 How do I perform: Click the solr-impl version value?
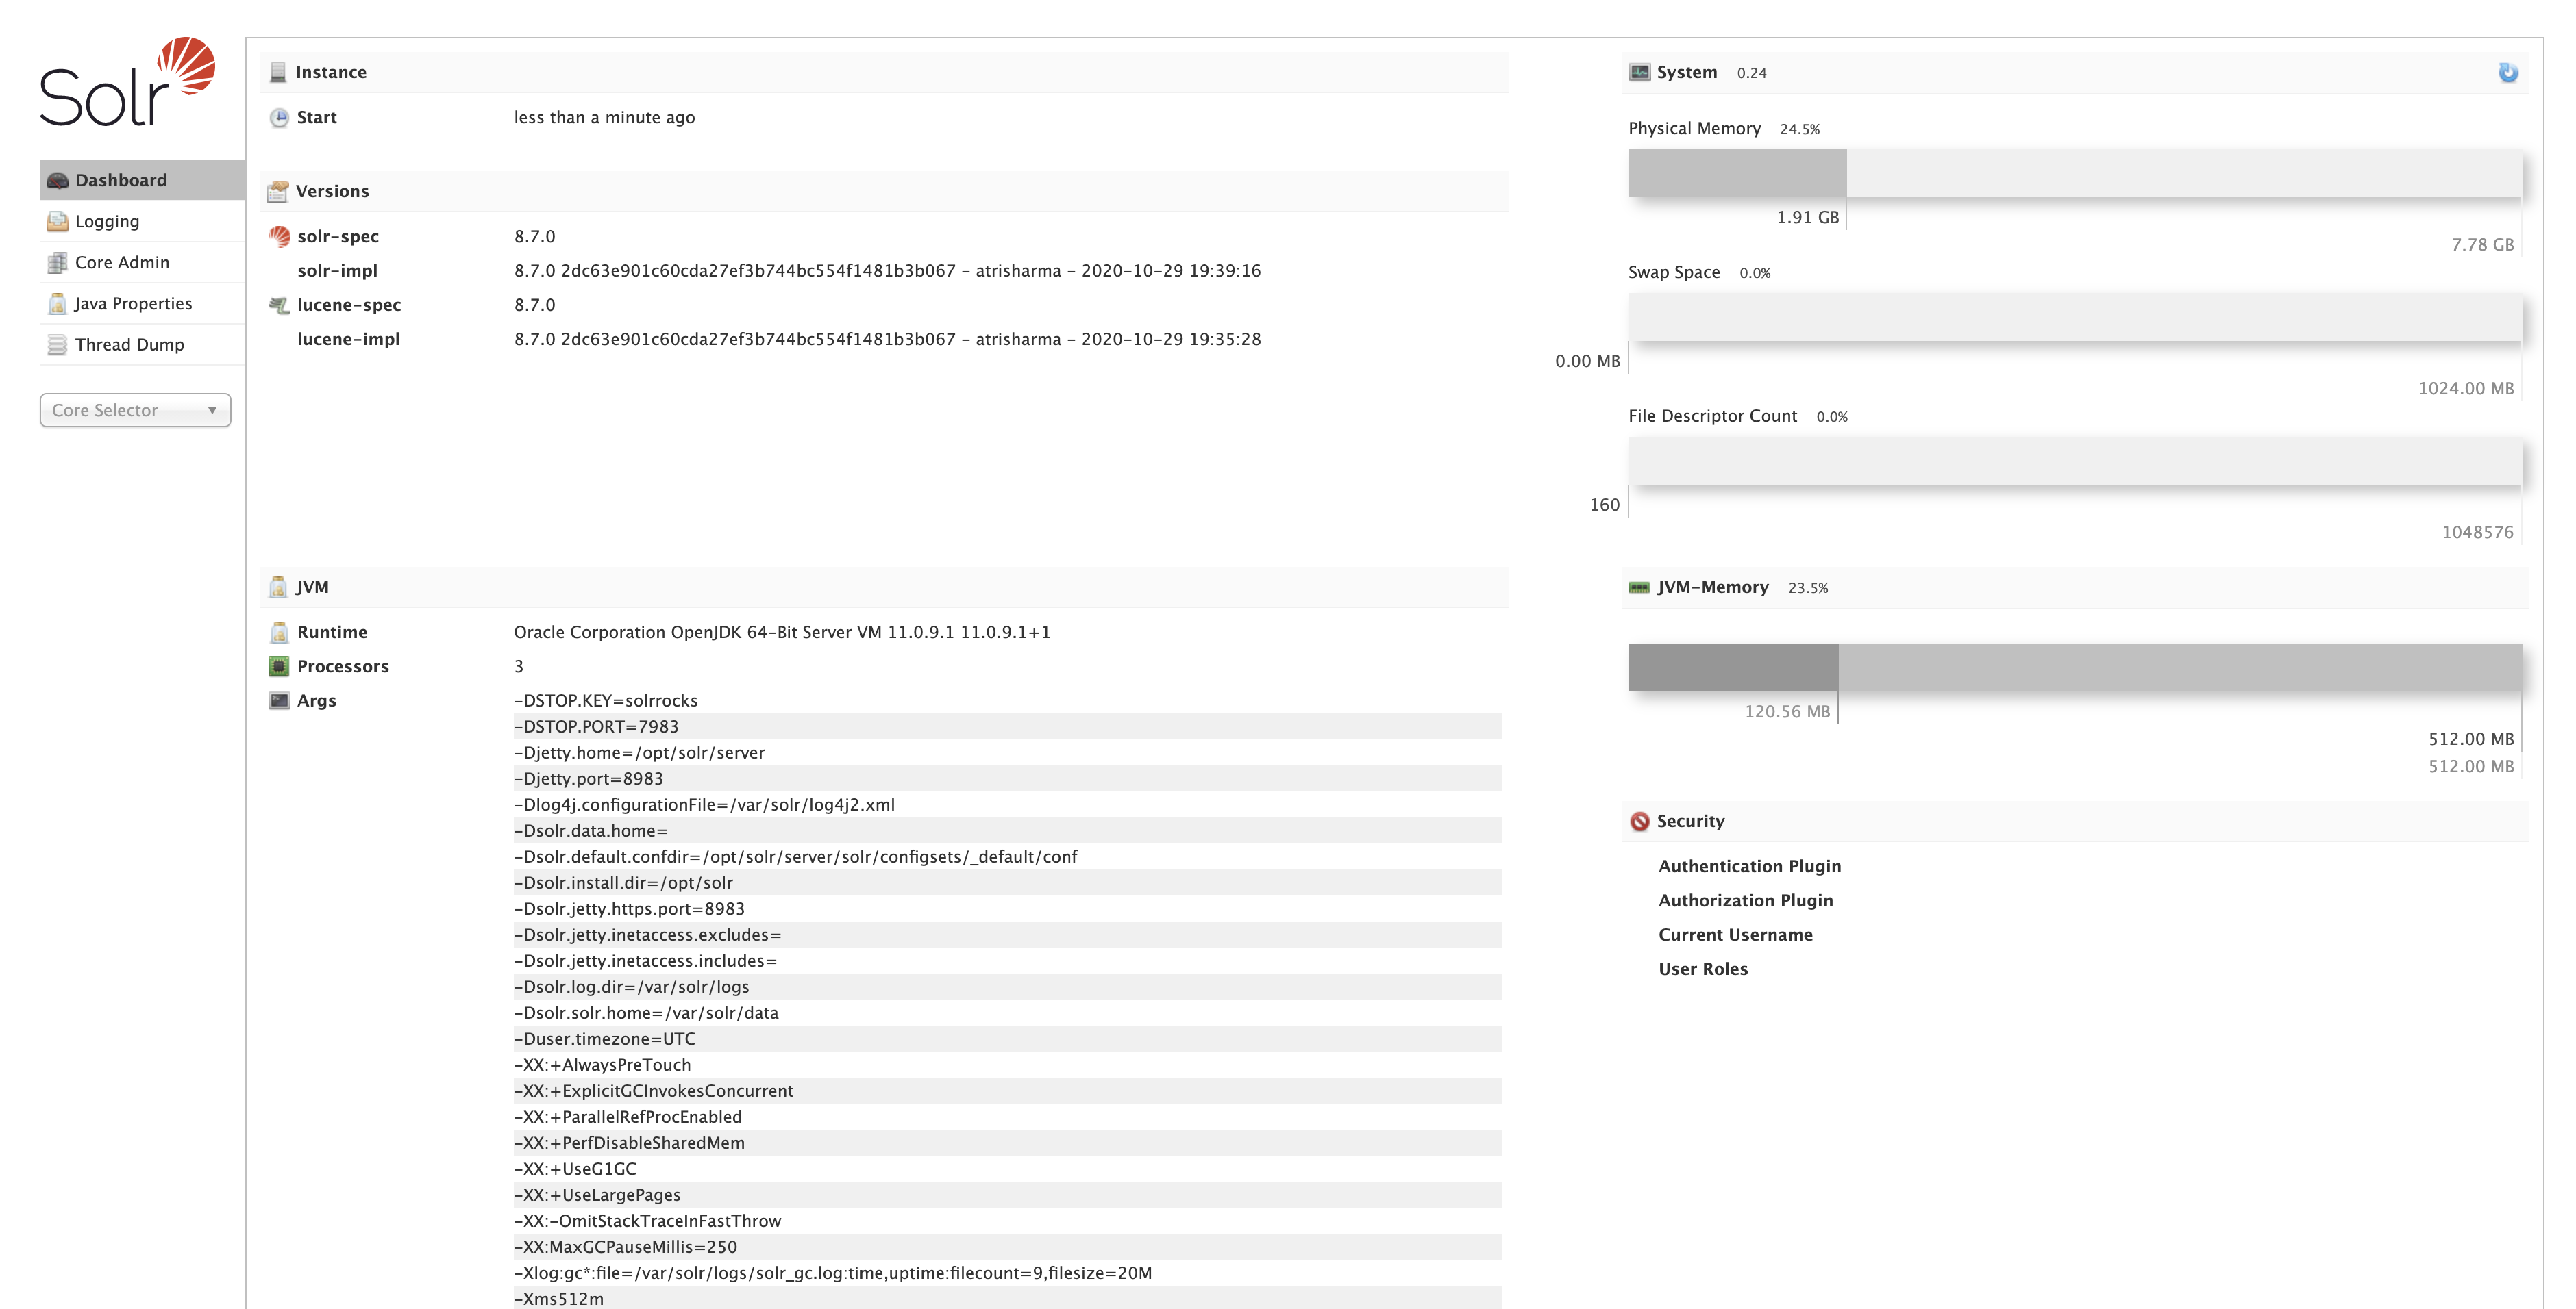(x=888, y=271)
